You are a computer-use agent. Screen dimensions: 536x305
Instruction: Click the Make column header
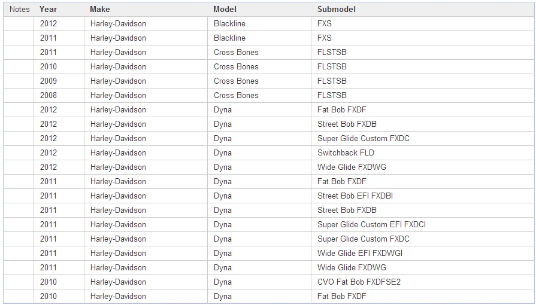click(x=146, y=9)
